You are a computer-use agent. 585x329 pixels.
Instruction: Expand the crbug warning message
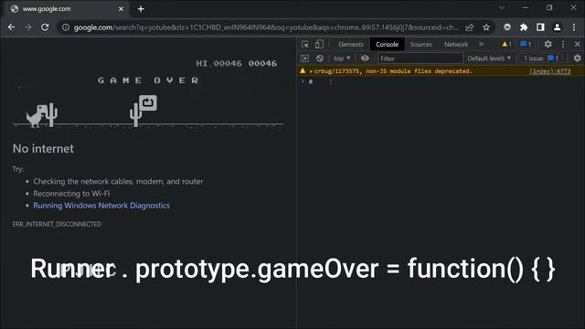pyautogui.click(x=311, y=71)
